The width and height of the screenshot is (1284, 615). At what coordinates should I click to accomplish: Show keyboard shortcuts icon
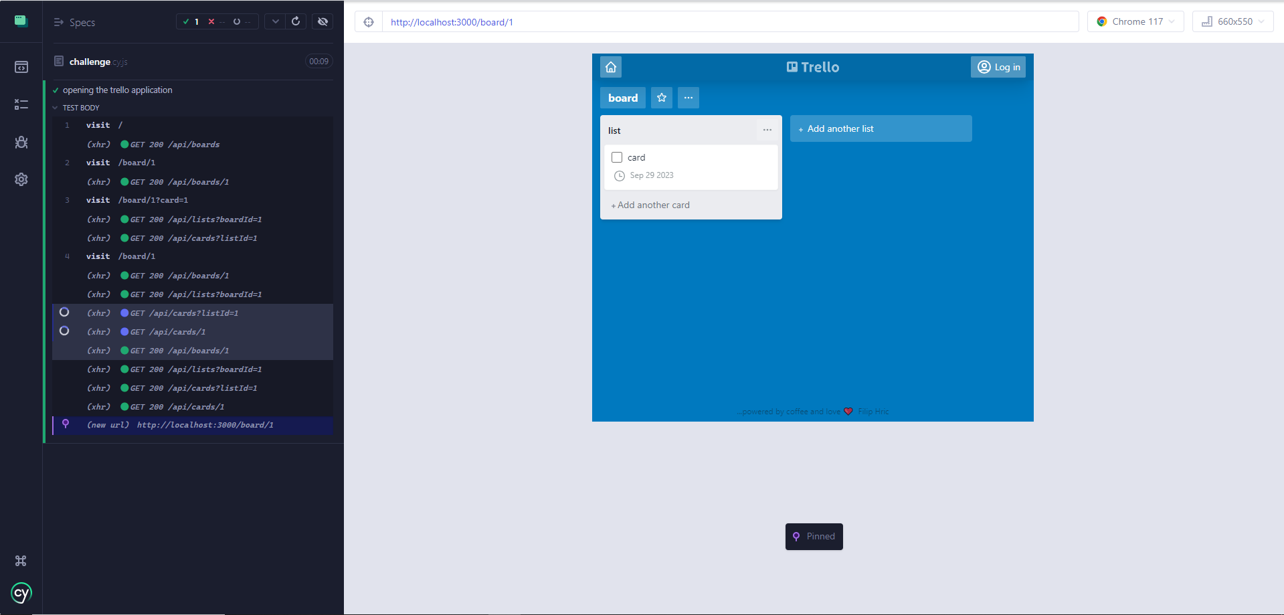click(x=21, y=561)
